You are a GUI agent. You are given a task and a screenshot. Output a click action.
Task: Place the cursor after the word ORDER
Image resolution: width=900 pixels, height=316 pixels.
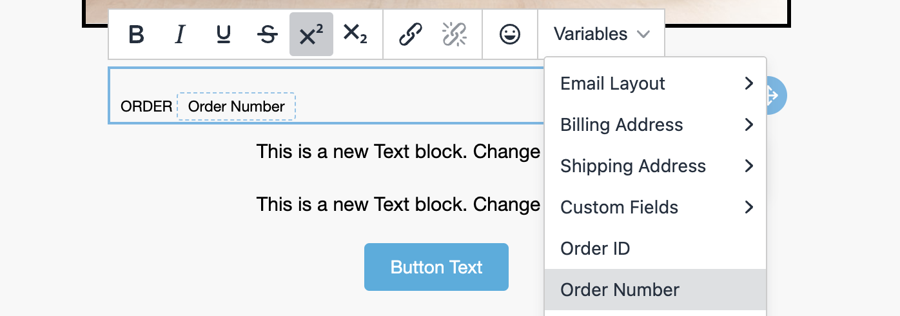click(173, 107)
